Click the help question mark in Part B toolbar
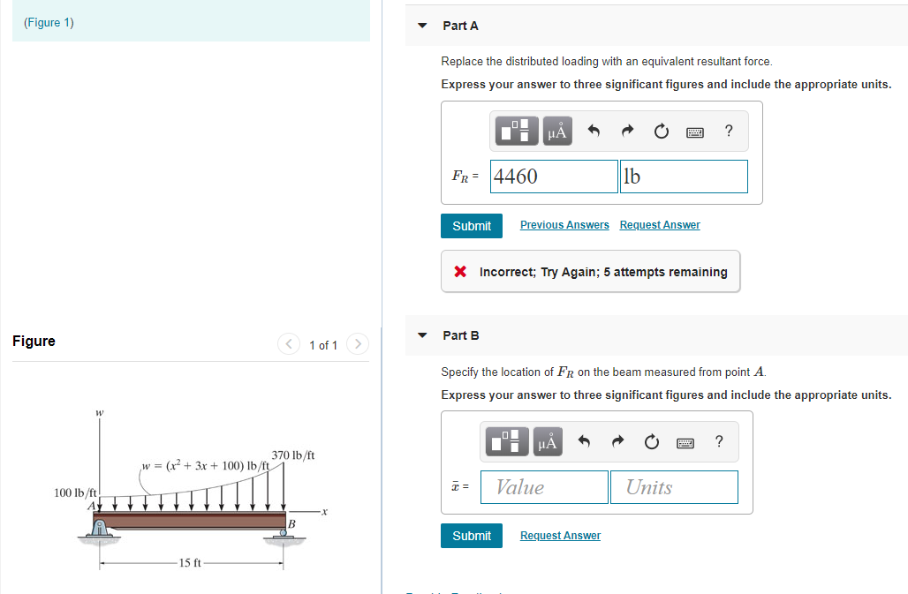 click(x=718, y=441)
